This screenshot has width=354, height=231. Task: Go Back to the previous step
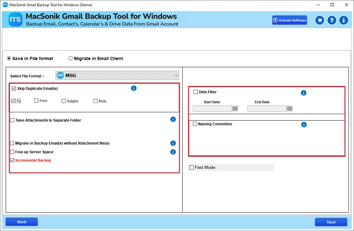[x=22, y=222]
